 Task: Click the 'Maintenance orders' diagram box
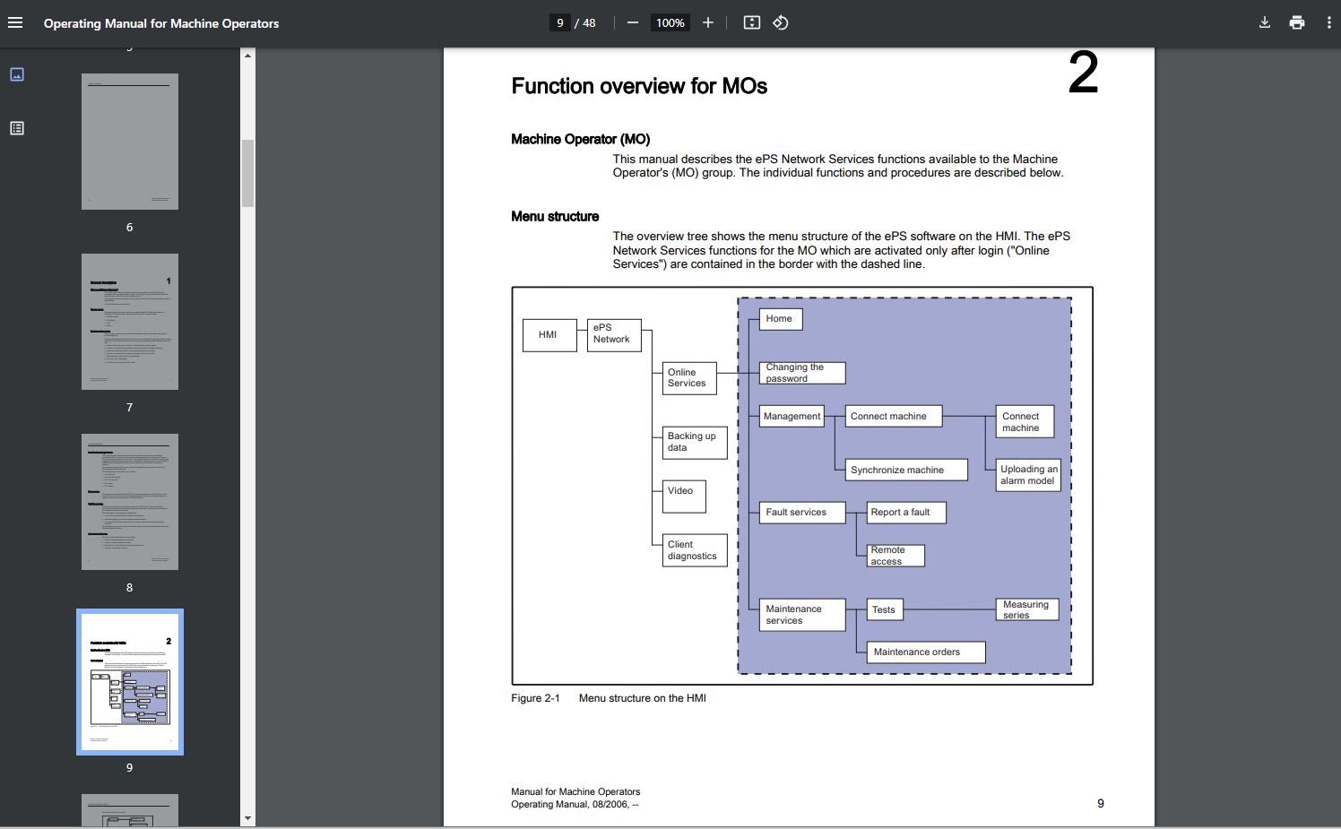926,652
